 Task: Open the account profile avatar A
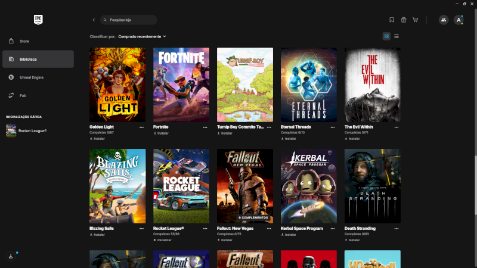459,20
